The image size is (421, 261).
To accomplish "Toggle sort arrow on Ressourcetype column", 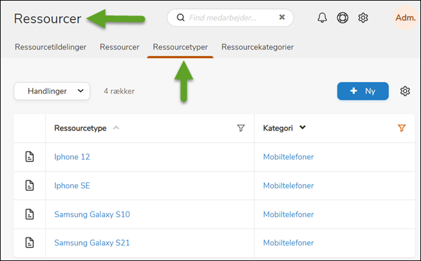I will 117,128.
